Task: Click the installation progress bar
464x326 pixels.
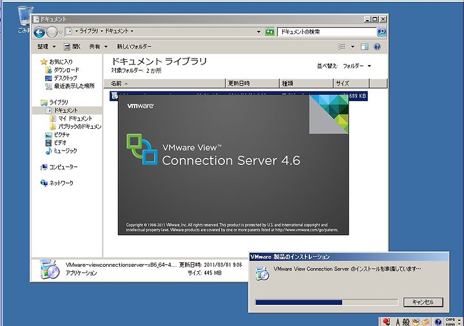Action: tap(326, 302)
